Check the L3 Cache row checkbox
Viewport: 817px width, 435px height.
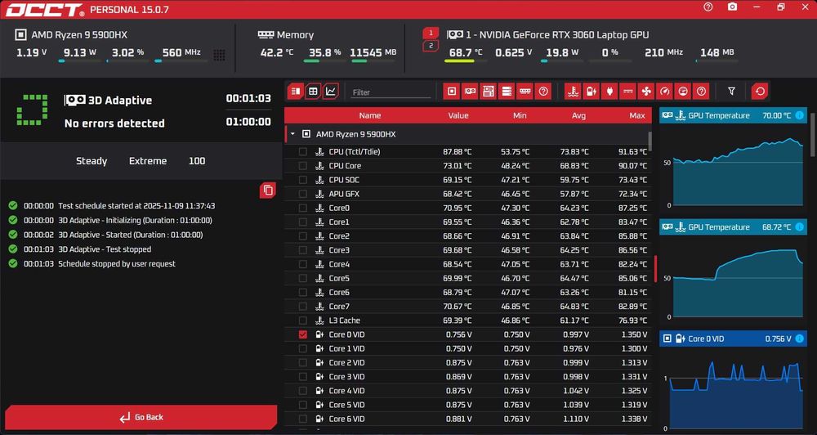[x=303, y=321]
